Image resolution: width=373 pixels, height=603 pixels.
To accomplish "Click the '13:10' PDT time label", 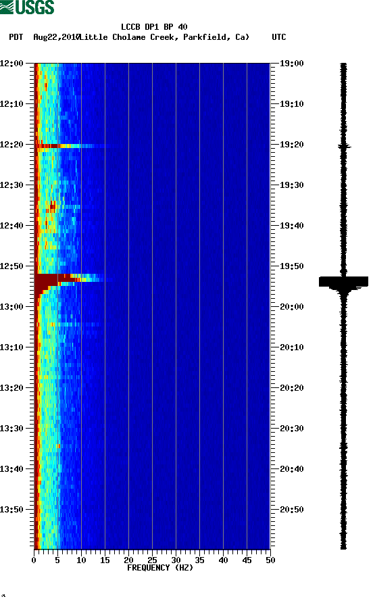I will click(12, 347).
